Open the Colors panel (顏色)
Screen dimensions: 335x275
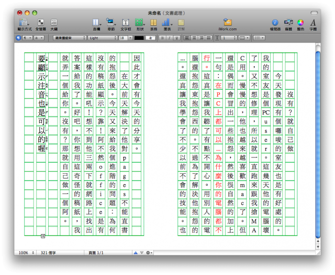(x=300, y=25)
